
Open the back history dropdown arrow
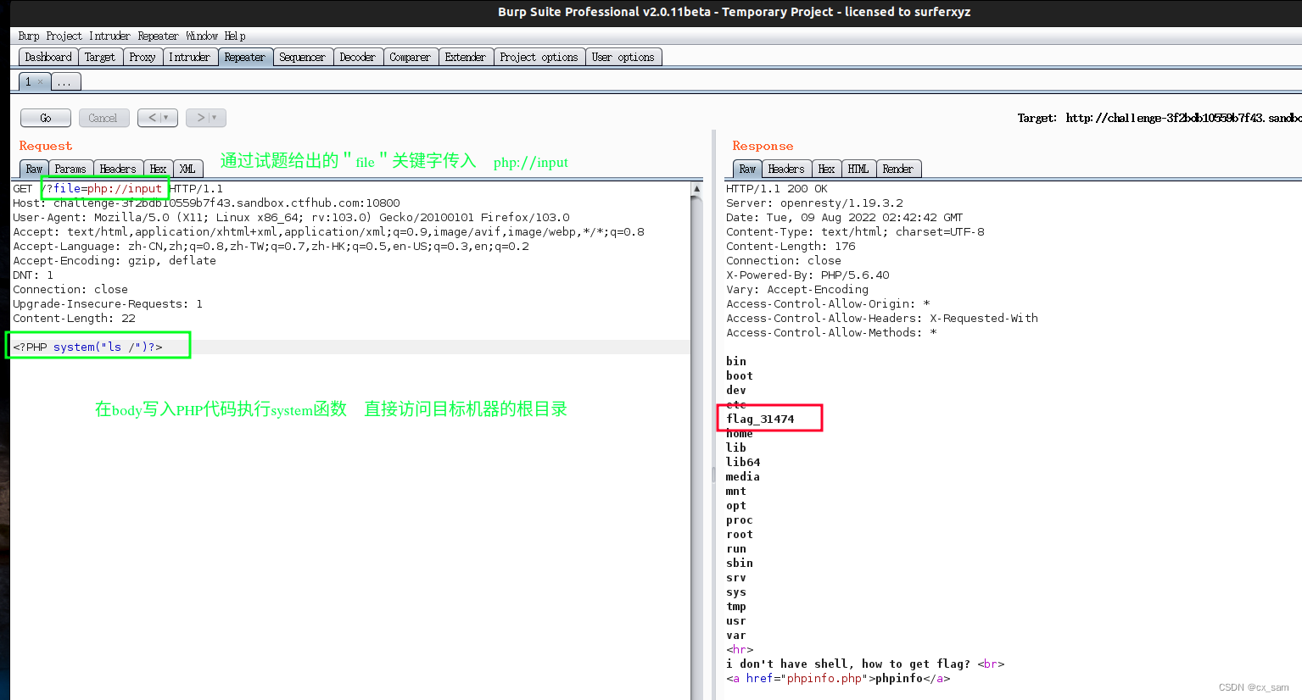tap(167, 118)
